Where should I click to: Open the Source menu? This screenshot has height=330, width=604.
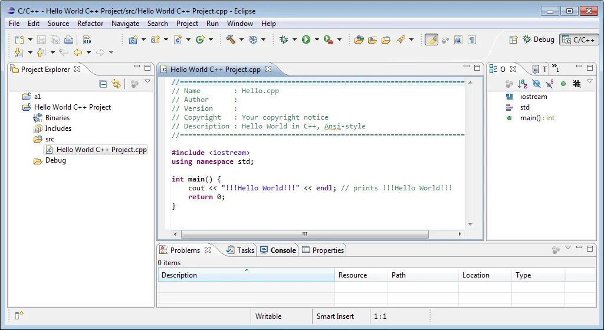58,24
